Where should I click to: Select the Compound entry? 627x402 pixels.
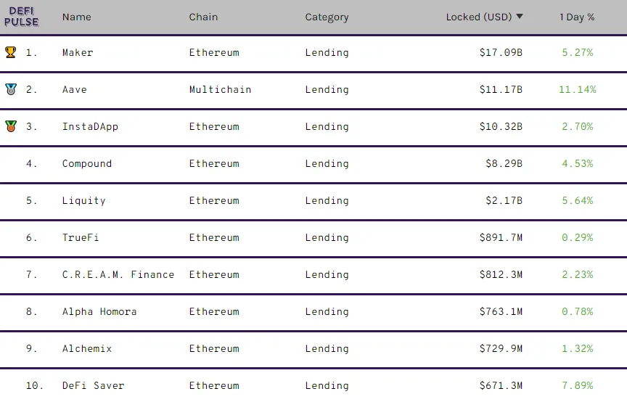tap(87, 164)
